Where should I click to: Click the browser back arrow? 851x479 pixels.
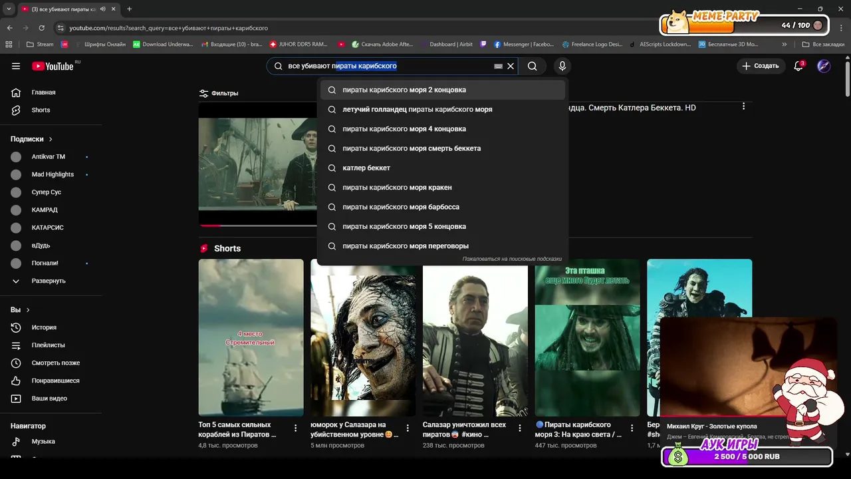tap(9, 28)
